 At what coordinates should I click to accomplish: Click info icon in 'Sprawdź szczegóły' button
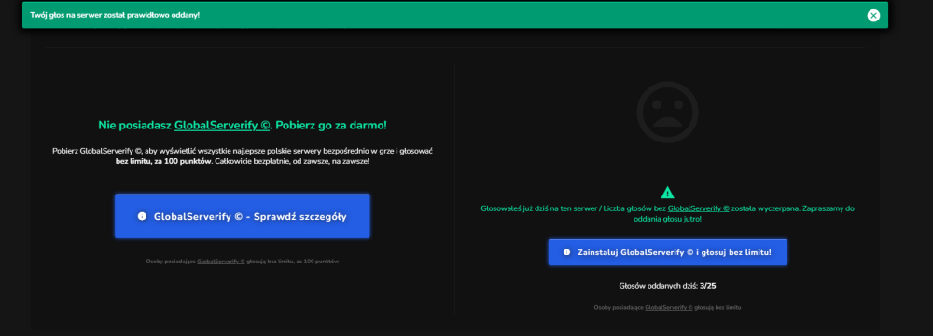pos(142,216)
